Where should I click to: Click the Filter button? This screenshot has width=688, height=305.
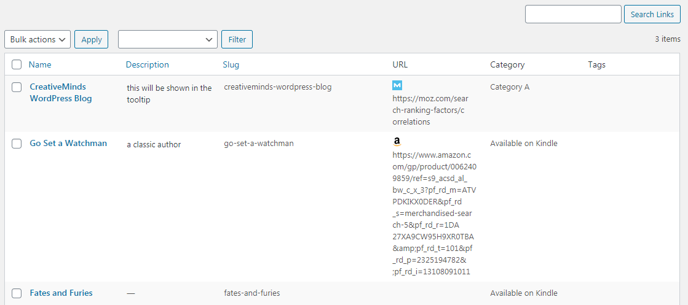[237, 39]
